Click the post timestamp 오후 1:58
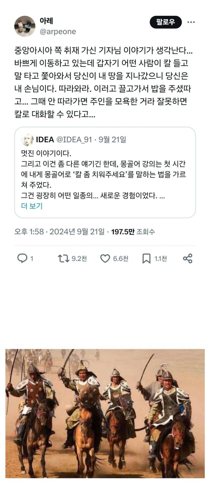Screen dimensions: 210x484 click(x=29, y=231)
